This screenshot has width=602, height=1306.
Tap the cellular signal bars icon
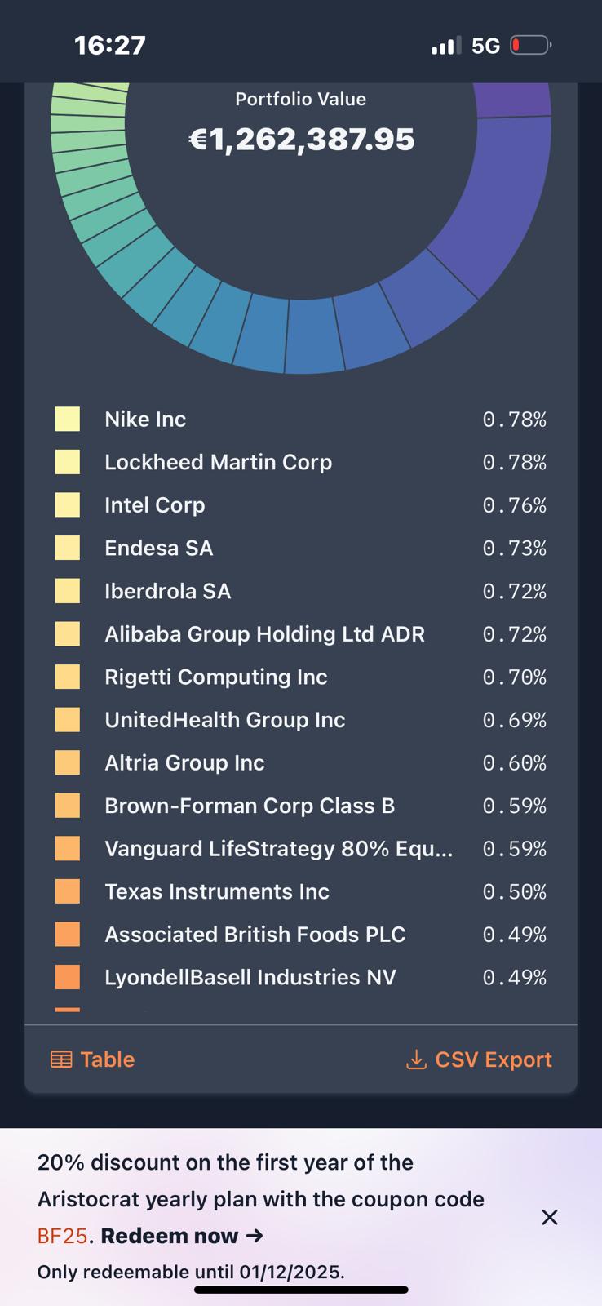coord(445,46)
